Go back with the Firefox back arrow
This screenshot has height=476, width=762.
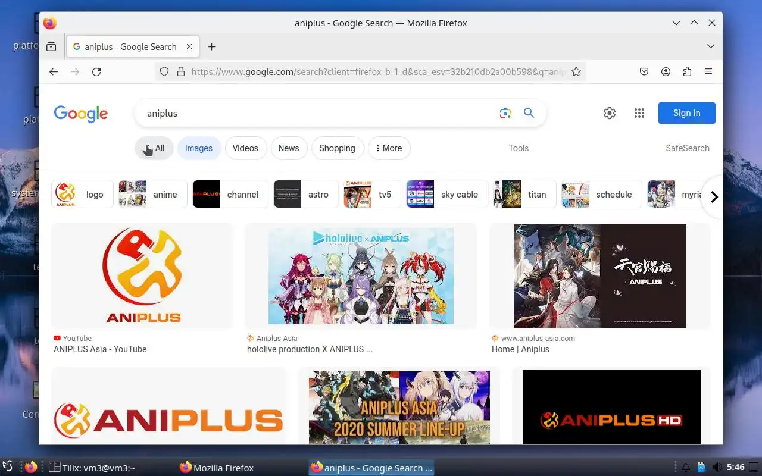54,72
